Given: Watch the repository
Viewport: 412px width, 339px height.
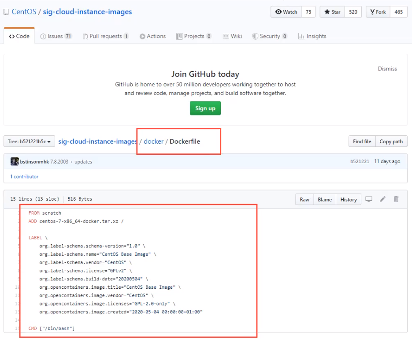Looking at the screenshot, I should click(286, 12).
